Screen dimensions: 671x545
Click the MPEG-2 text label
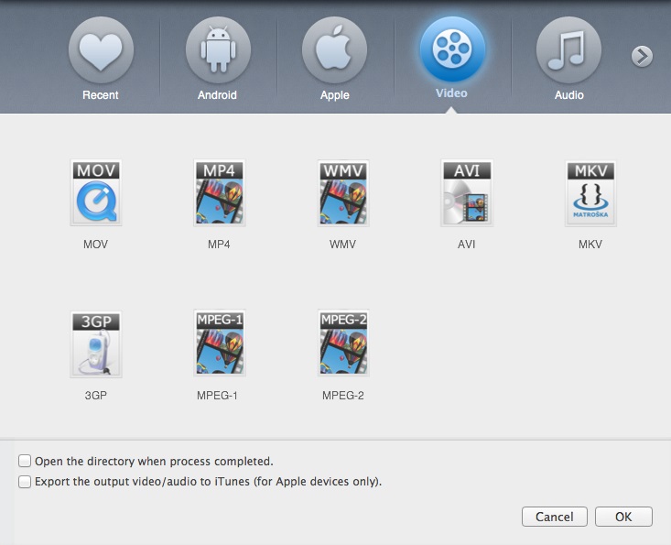(343, 395)
